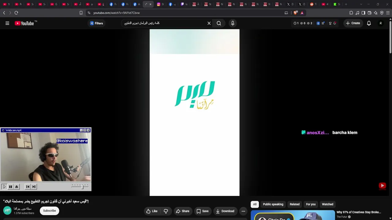392x220 pixels.
Task: Open the account avatar R menu
Action: pos(381,23)
